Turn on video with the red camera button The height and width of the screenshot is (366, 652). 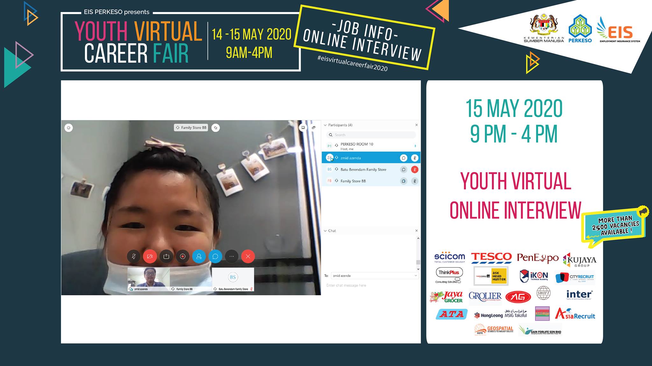click(150, 256)
